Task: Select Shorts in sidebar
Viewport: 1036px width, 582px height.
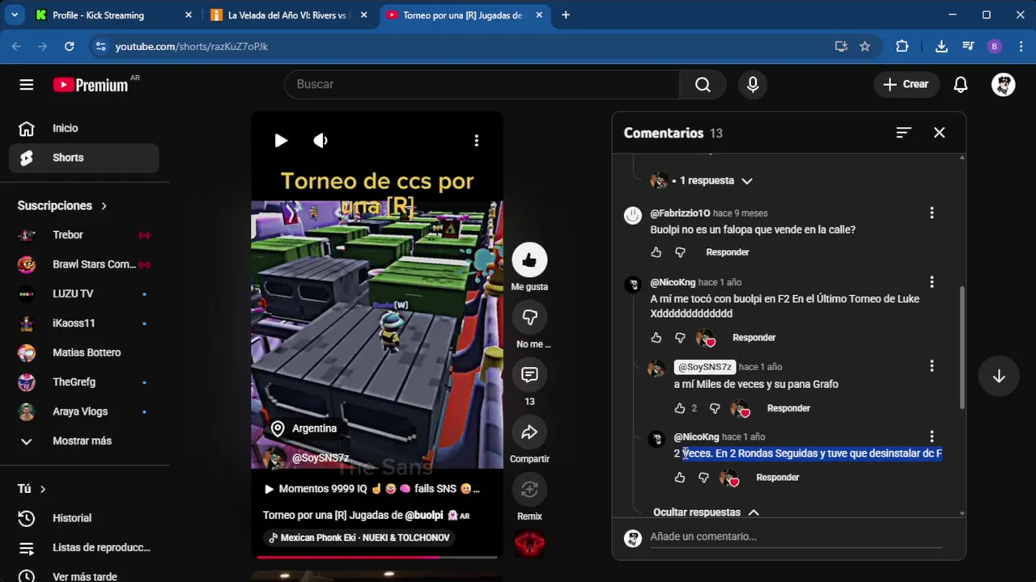Action: click(84, 158)
